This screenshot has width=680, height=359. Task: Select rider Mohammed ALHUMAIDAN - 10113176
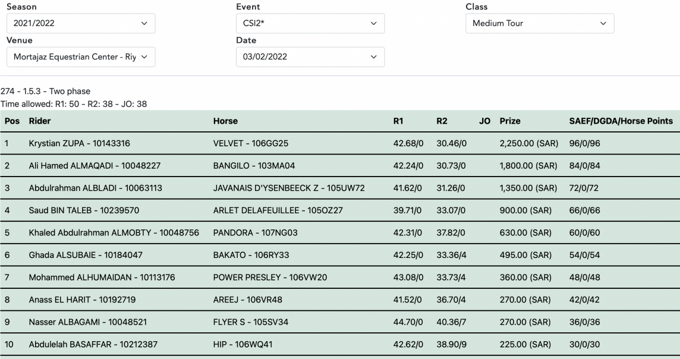[x=102, y=278]
